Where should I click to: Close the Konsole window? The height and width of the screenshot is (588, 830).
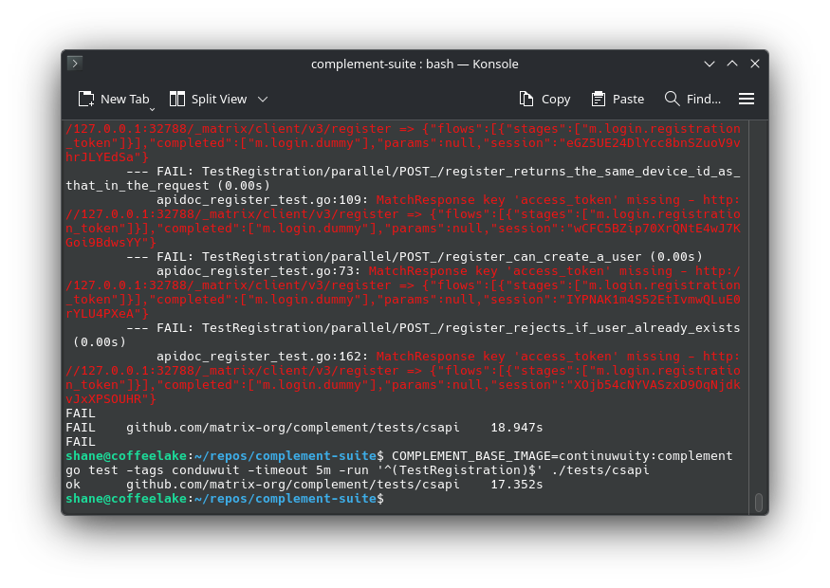pos(755,64)
